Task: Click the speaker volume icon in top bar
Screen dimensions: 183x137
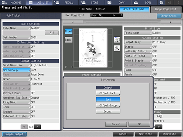Action: tap(170, 2)
